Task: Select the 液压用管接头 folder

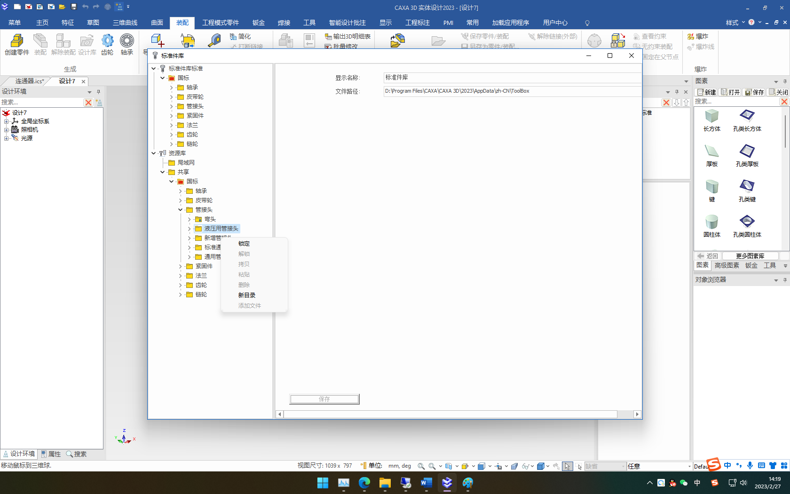Action: click(221, 229)
